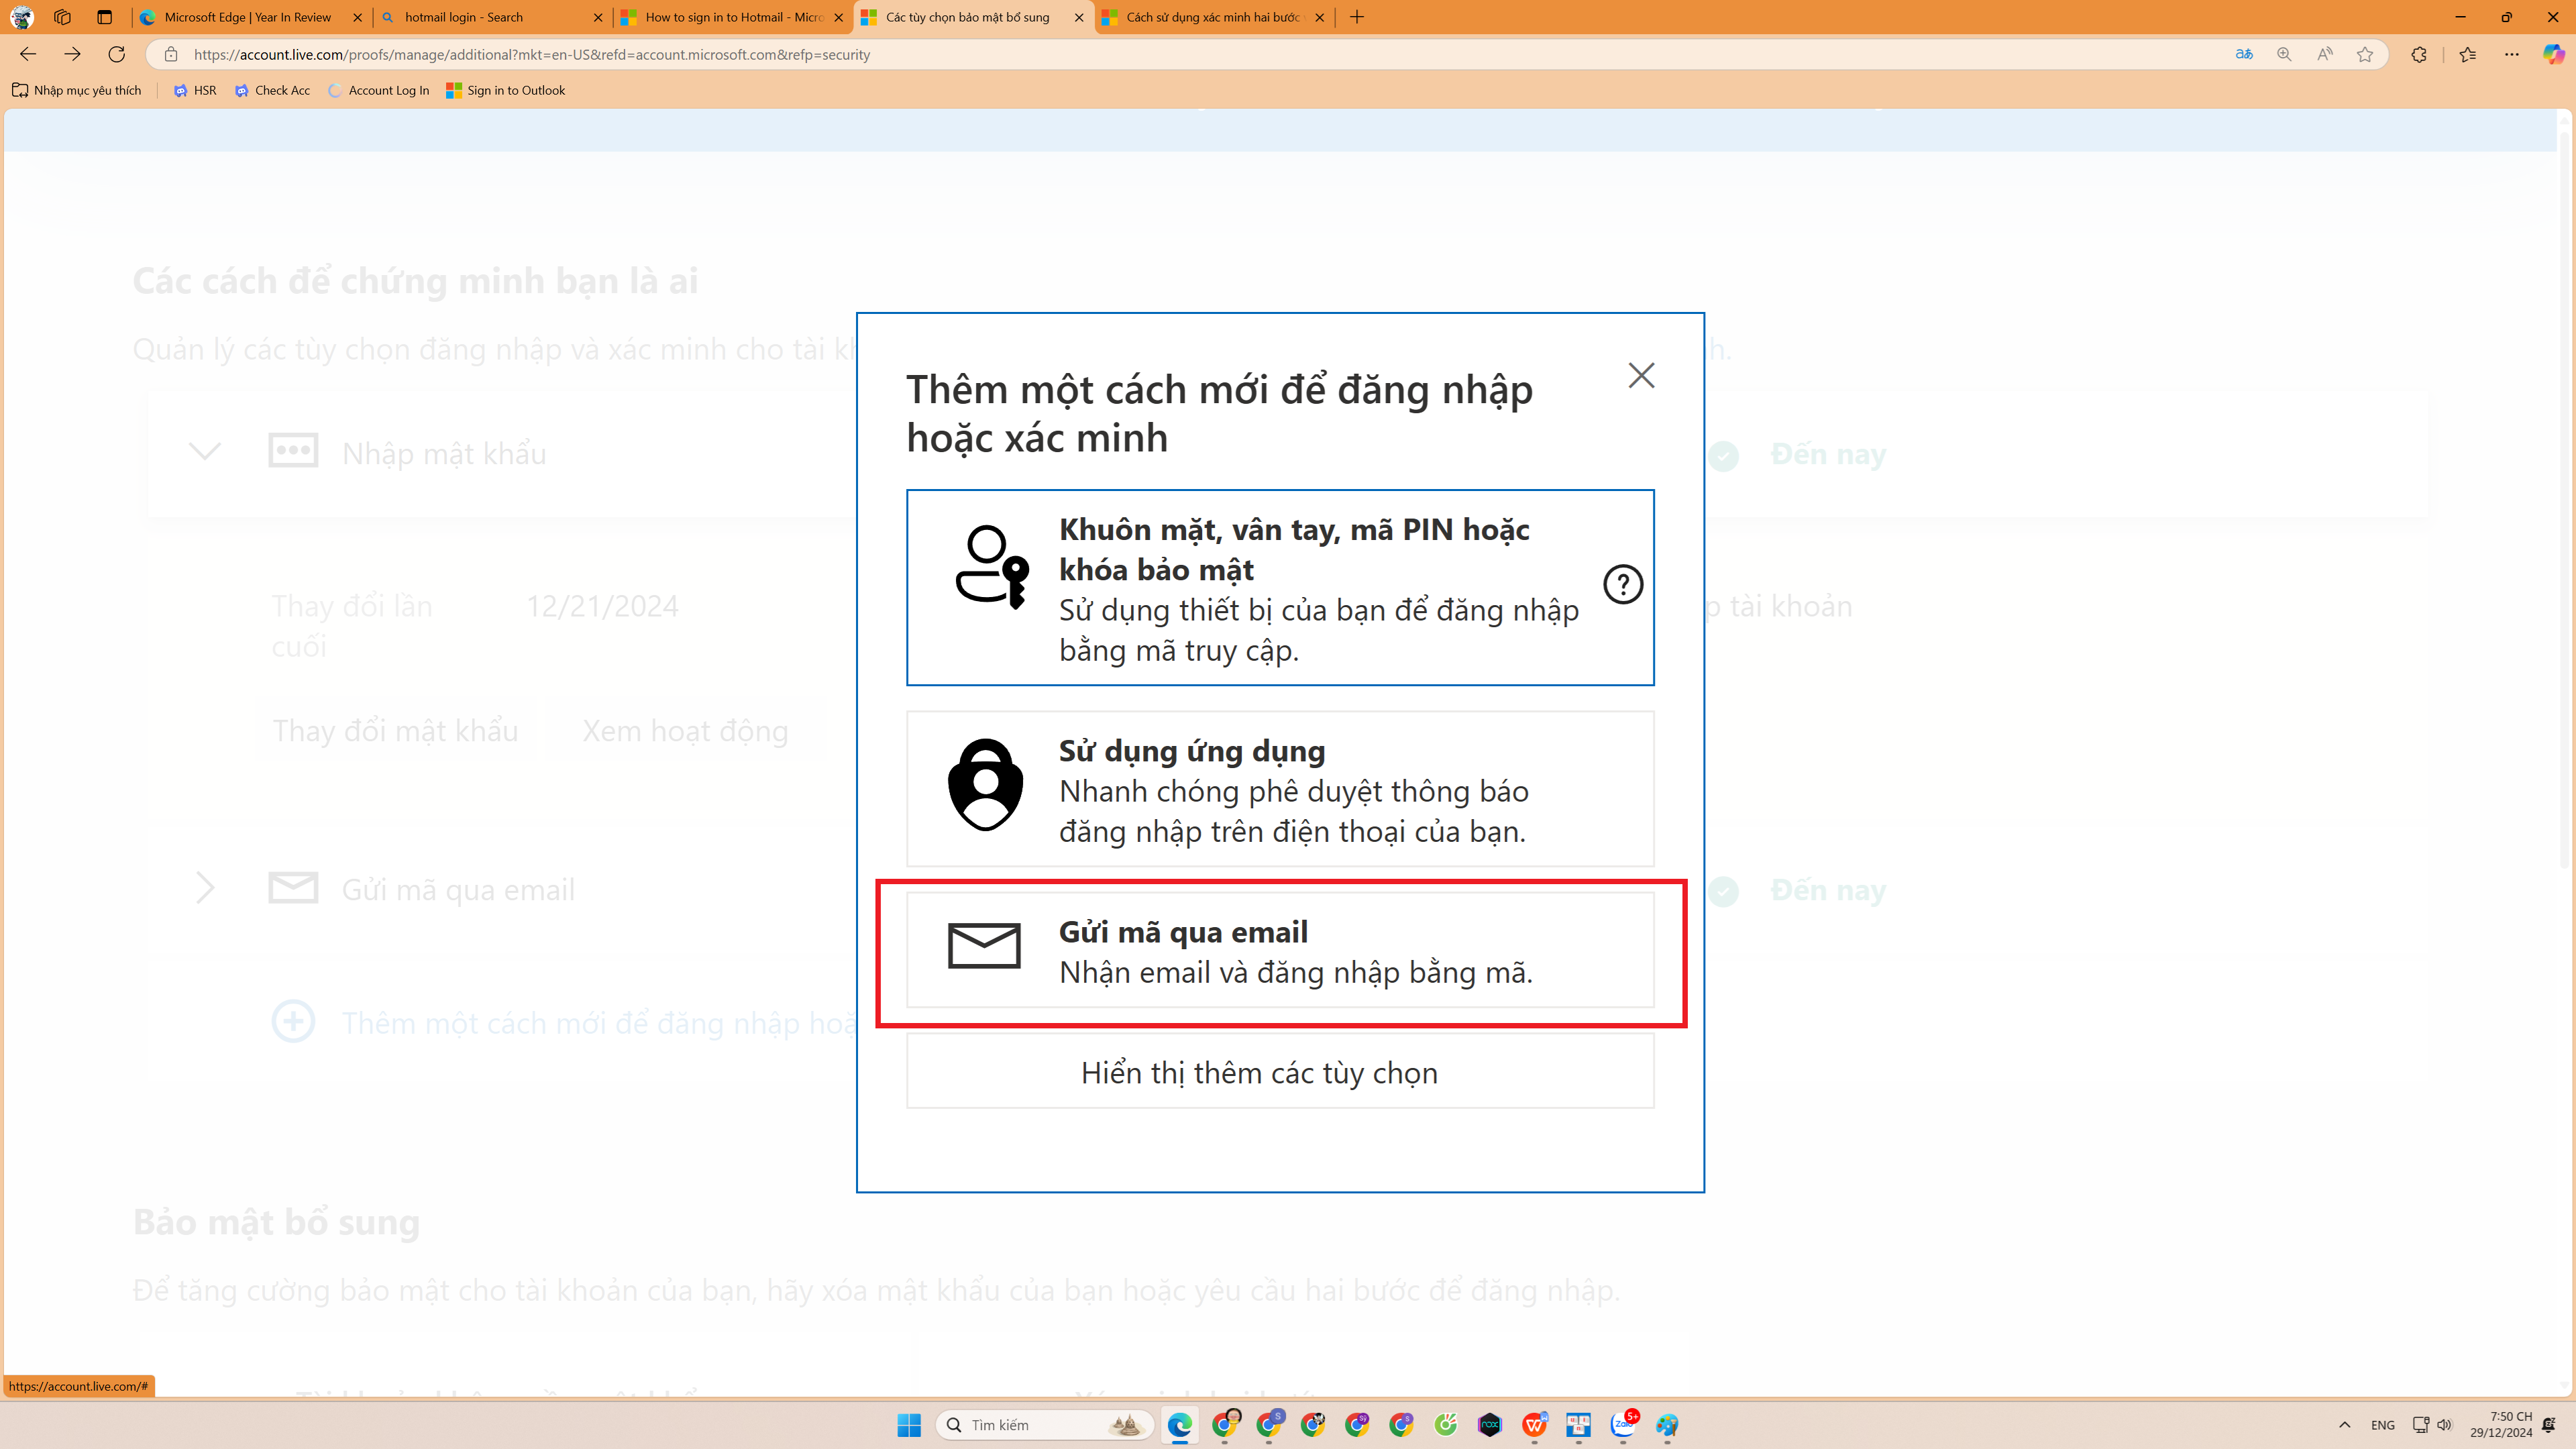
Task: Click the plus icon to add sign-in method
Action: (x=293, y=1022)
